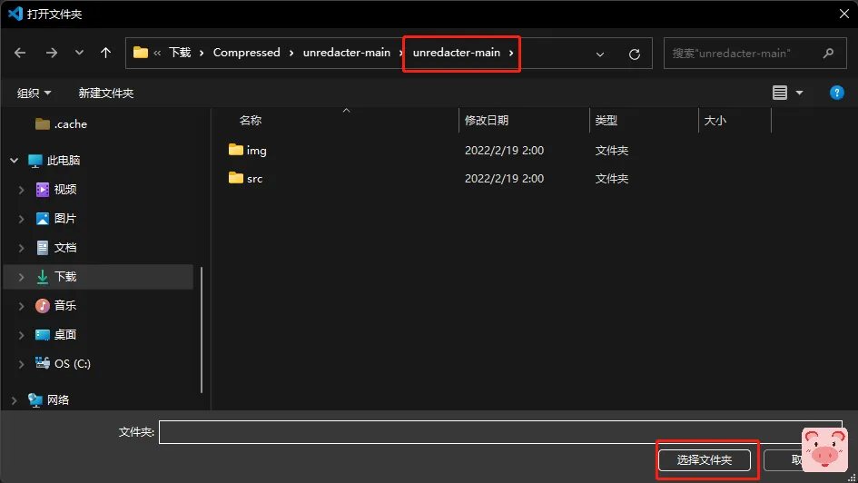Go back with the left arrow
This screenshot has width=858, height=483.
(20, 53)
